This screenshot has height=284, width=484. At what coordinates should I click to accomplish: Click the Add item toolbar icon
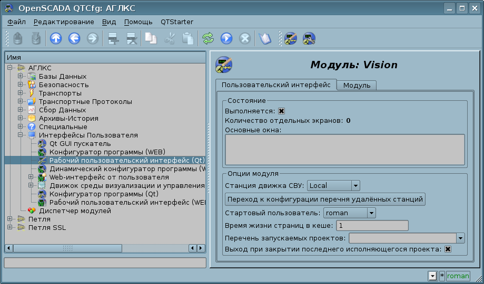pos(112,38)
